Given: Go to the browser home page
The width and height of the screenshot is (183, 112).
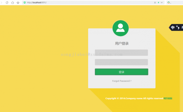Looking at the screenshot, I should (12, 3).
